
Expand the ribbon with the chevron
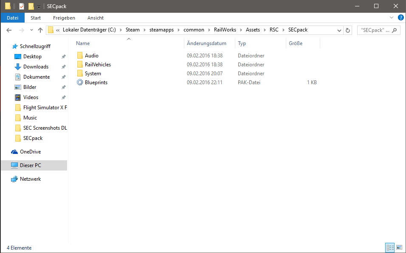click(391, 17)
